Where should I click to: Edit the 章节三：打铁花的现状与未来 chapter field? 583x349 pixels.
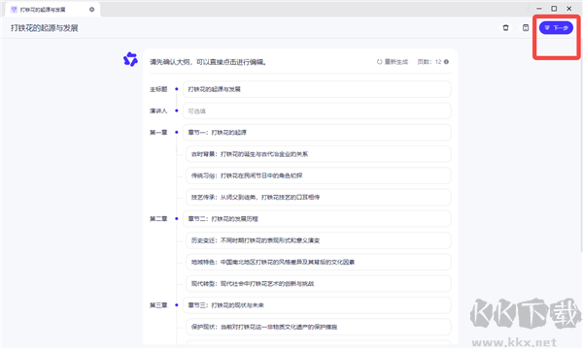[317, 305]
